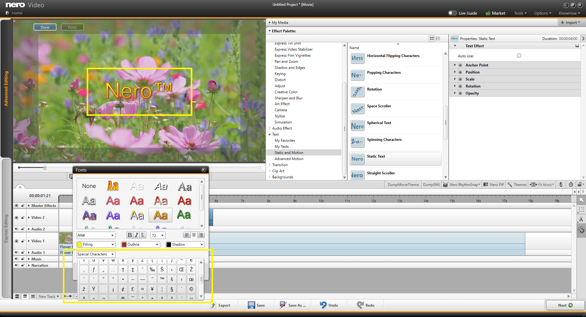The height and width of the screenshot is (317, 586).
Task: Toggle Italic text formatting in Fonts dialog
Action: click(x=136, y=235)
